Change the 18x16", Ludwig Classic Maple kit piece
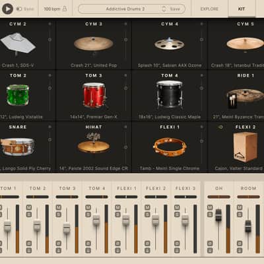 tap(170, 117)
